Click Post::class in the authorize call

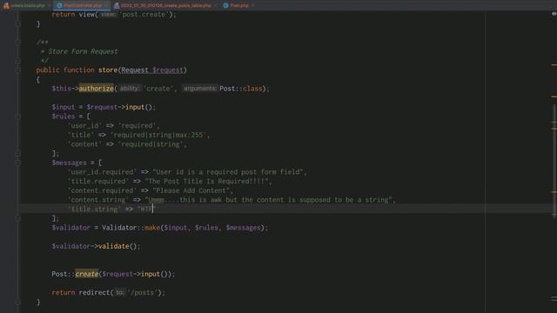point(240,89)
